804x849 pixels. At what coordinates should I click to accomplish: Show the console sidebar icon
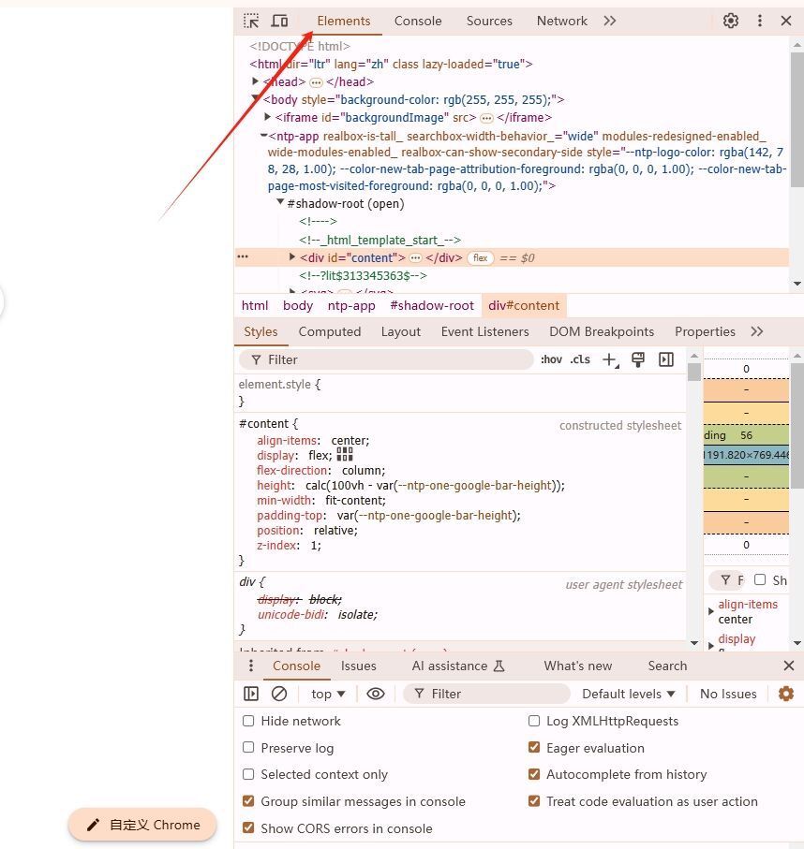251,694
